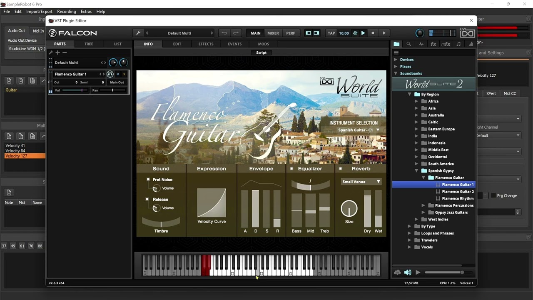Click the wrench icon in Parts panel

[x=51, y=52]
